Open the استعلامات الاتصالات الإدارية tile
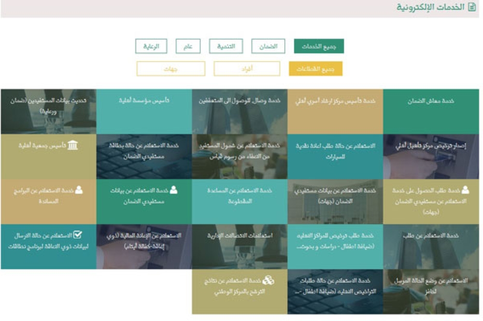 point(240,246)
